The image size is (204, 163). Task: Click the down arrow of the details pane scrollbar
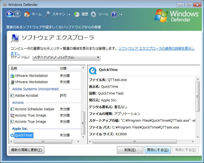tap(198, 137)
